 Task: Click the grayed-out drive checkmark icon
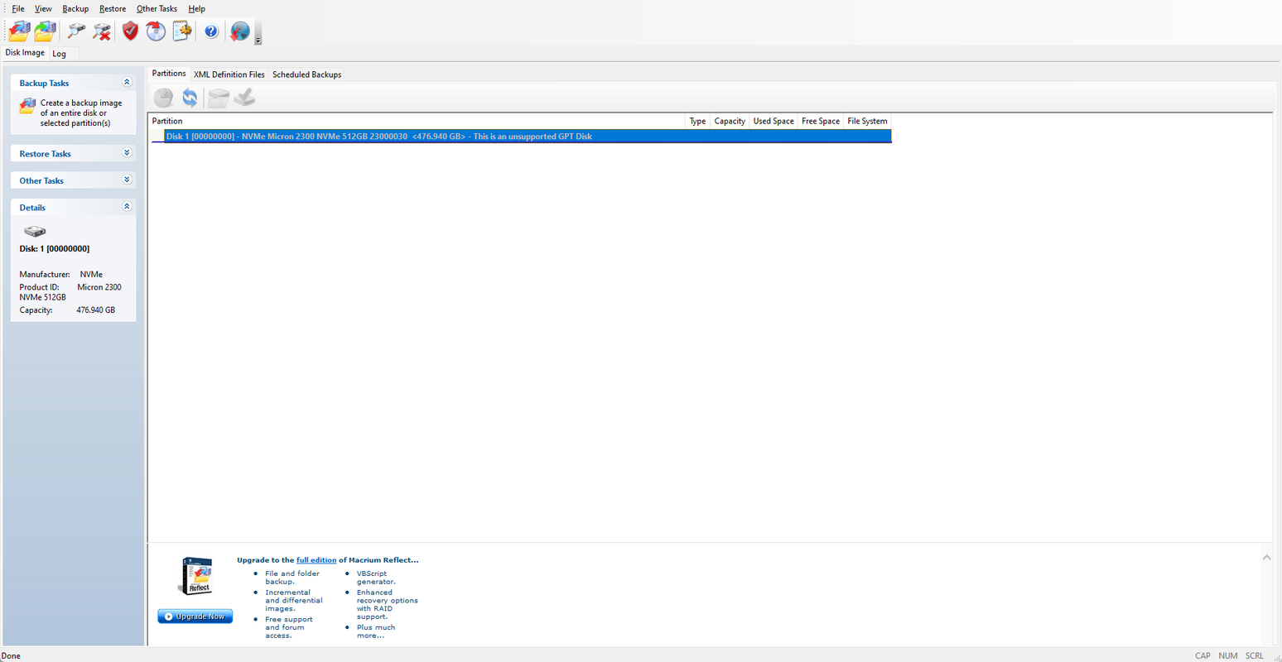coord(244,98)
